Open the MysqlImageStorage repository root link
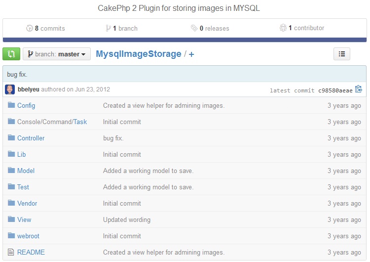 pyautogui.click(x=139, y=54)
